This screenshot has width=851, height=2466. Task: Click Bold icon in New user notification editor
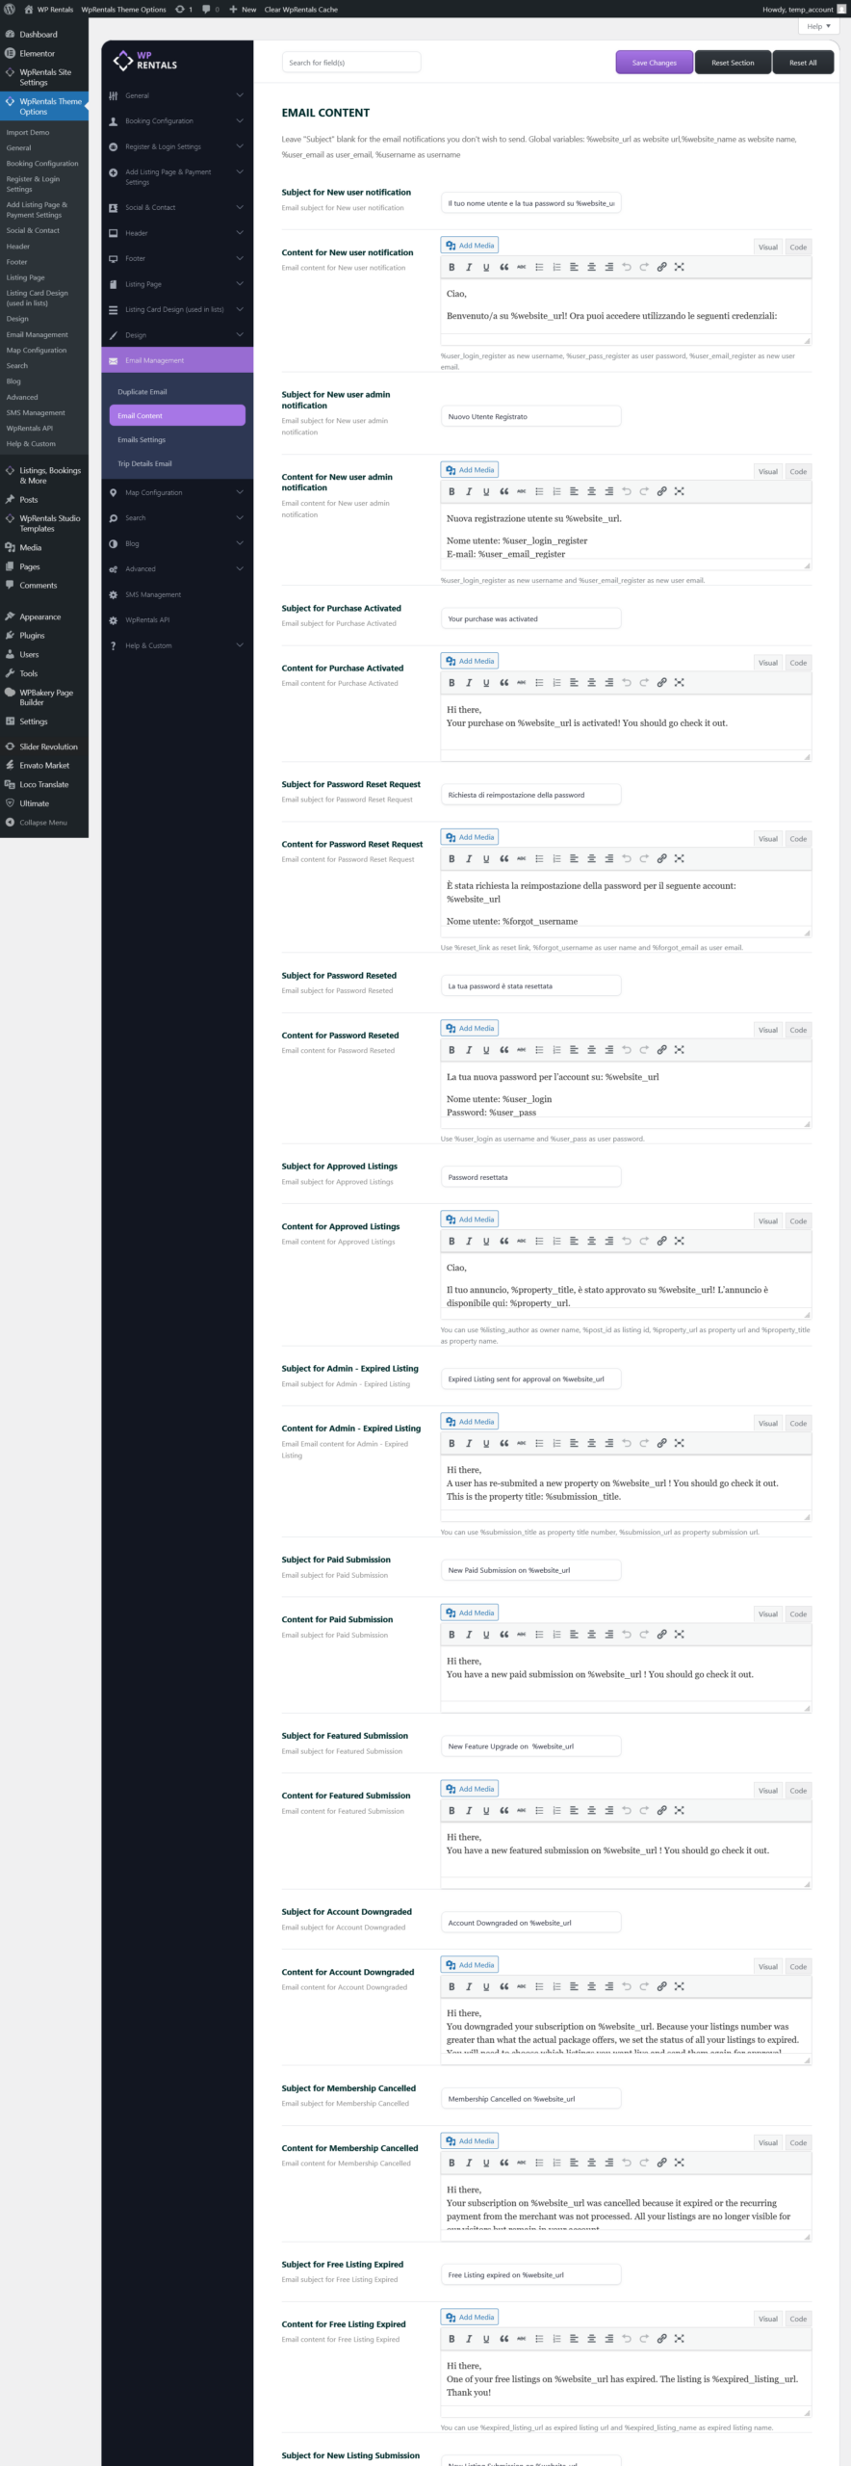coord(451,267)
